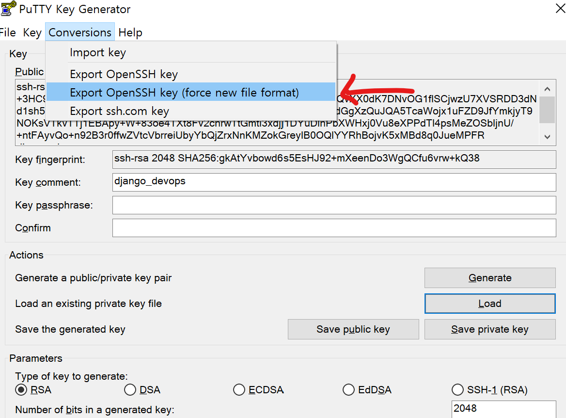Image resolution: width=566 pixels, height=418 pixels.
Task: Click the Save private key button
Action: tap(490, 329)
